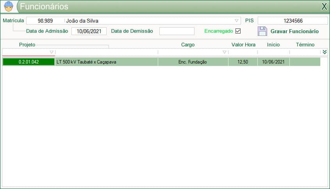
Task: Click the worker helmet icon in title bar
Action: [9, 6]
